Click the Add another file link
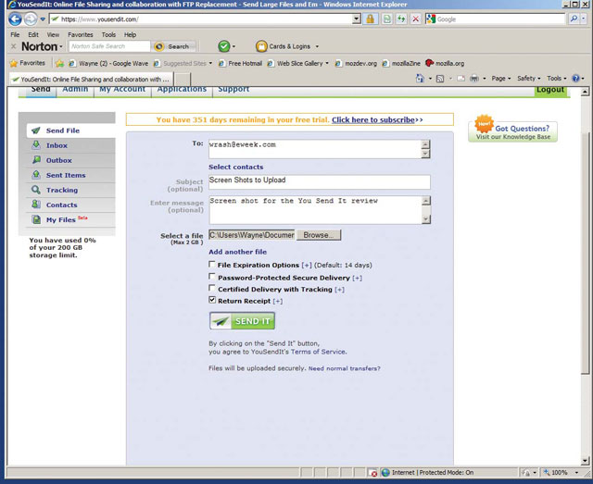The height and width of the screenshot is (484, 593). point(237,252)
